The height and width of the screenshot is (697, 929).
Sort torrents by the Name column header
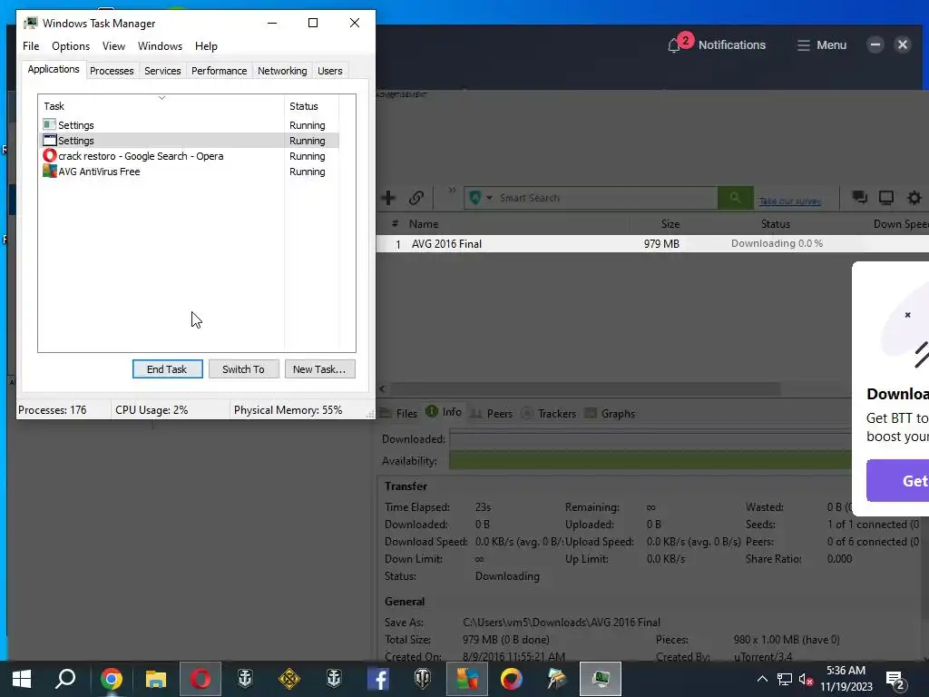(516, 224)
